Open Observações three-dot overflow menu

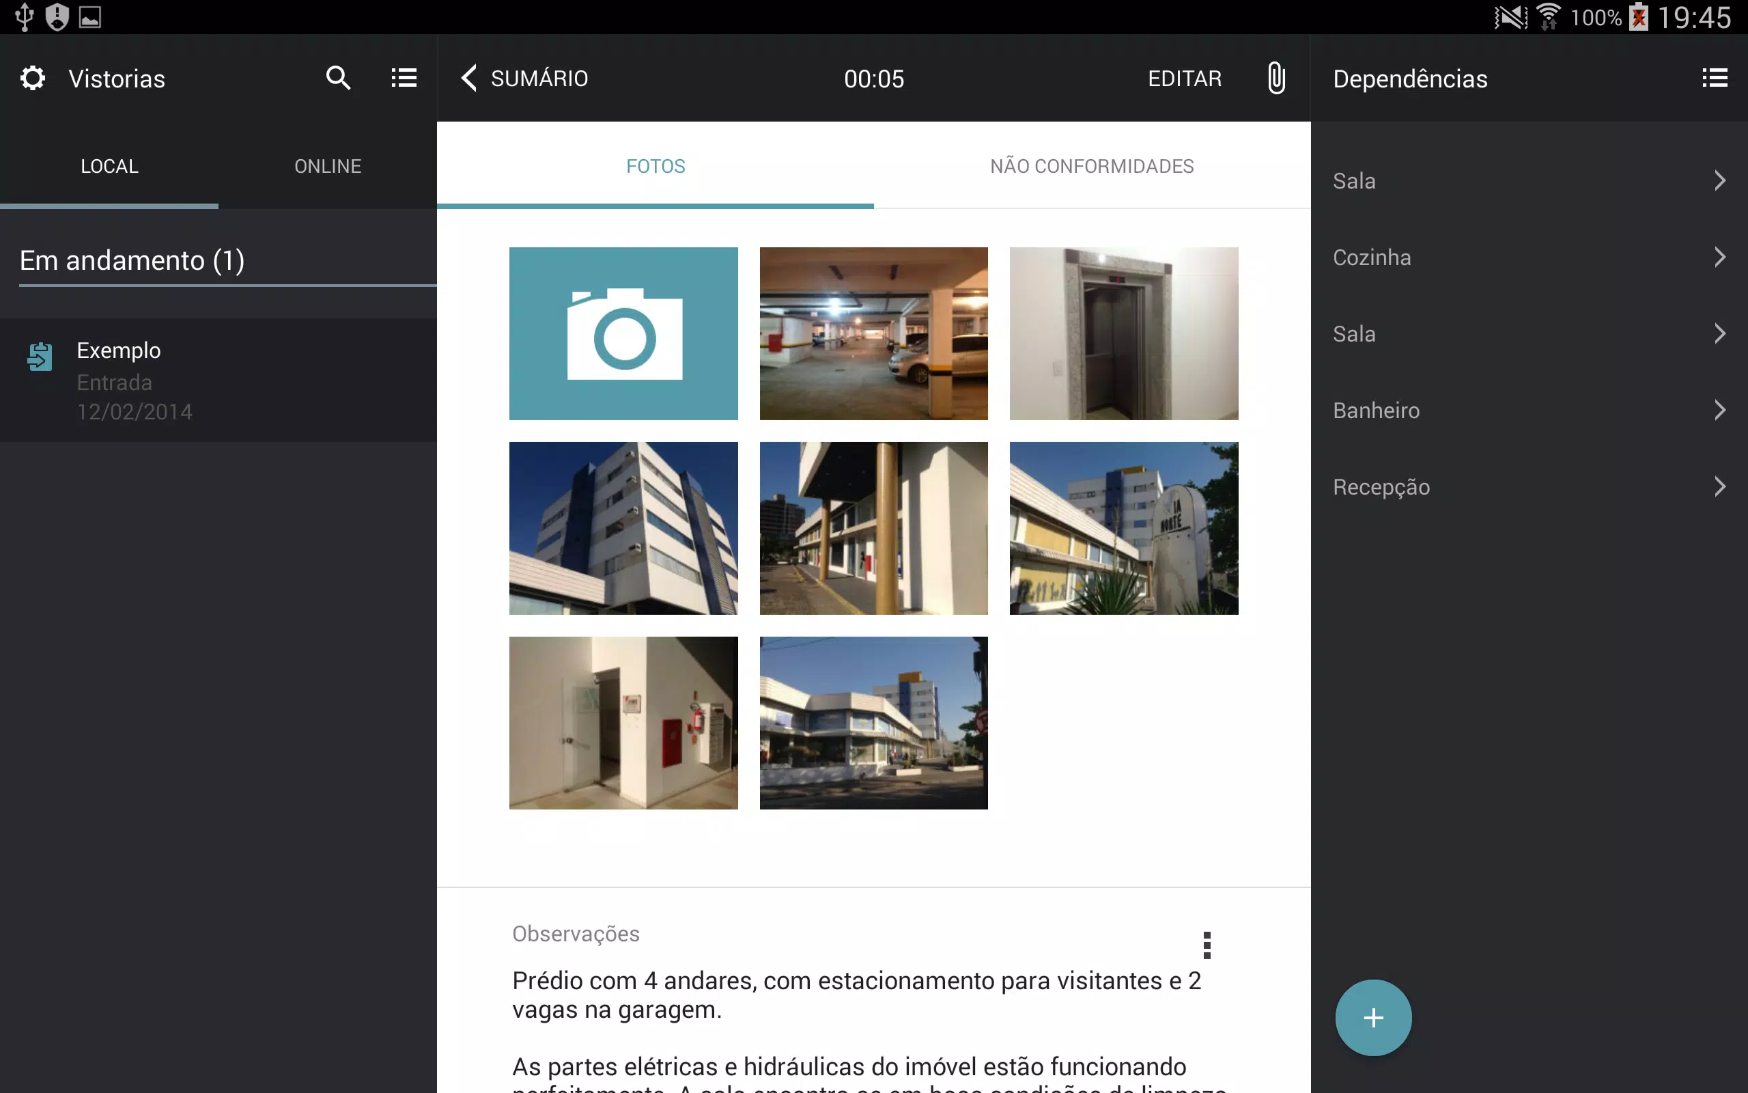tap(1207, 945)
